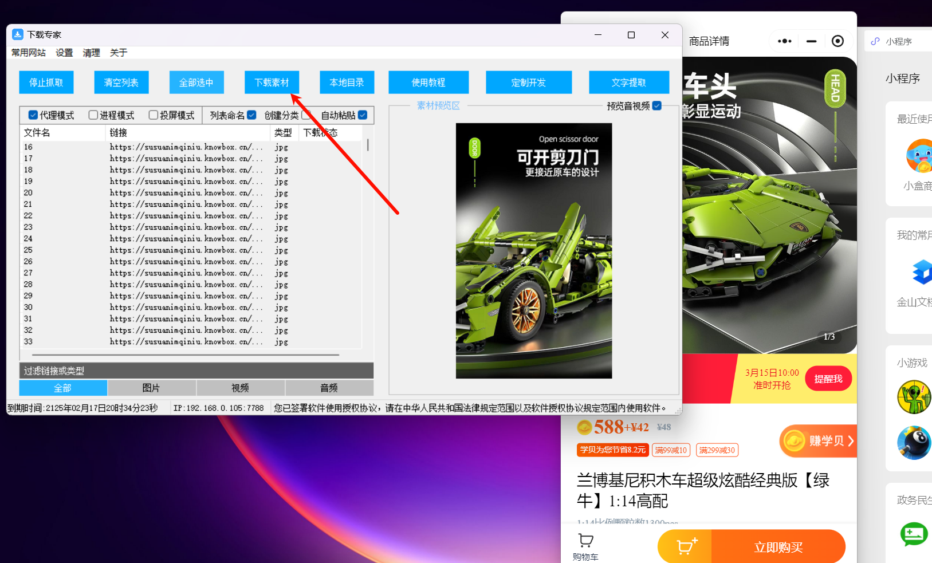The width and height of the screenshot is (932, 563).
Task: Open the 清理 menu
Action: pos(92,53)
